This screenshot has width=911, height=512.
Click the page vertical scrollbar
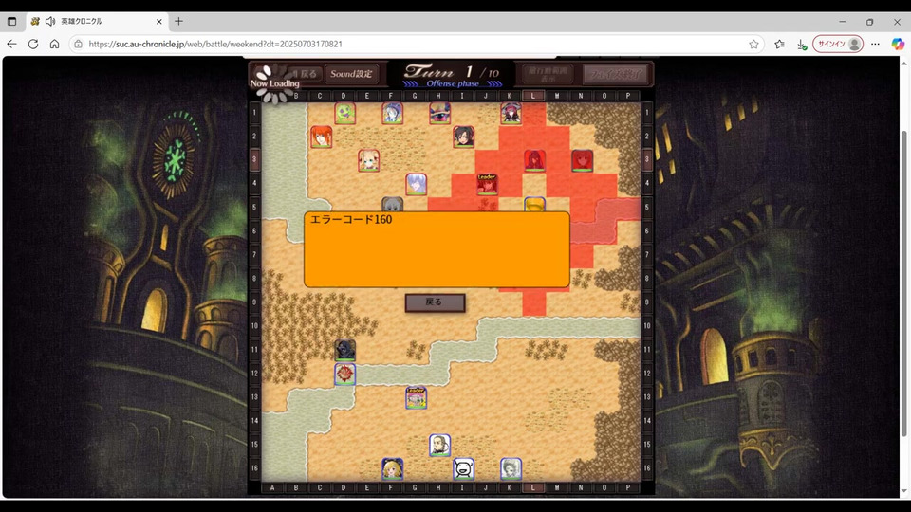pos(903,283)
